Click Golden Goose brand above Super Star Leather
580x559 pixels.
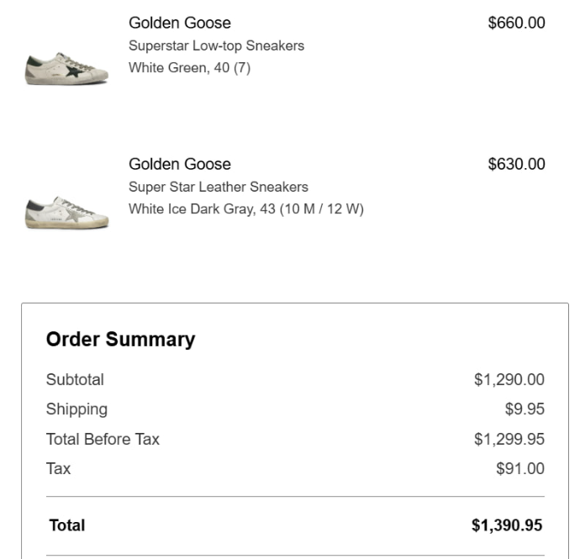179,164
